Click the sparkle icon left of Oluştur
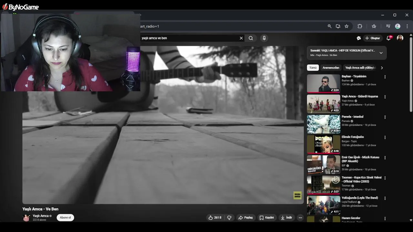 tap(358, 38)
